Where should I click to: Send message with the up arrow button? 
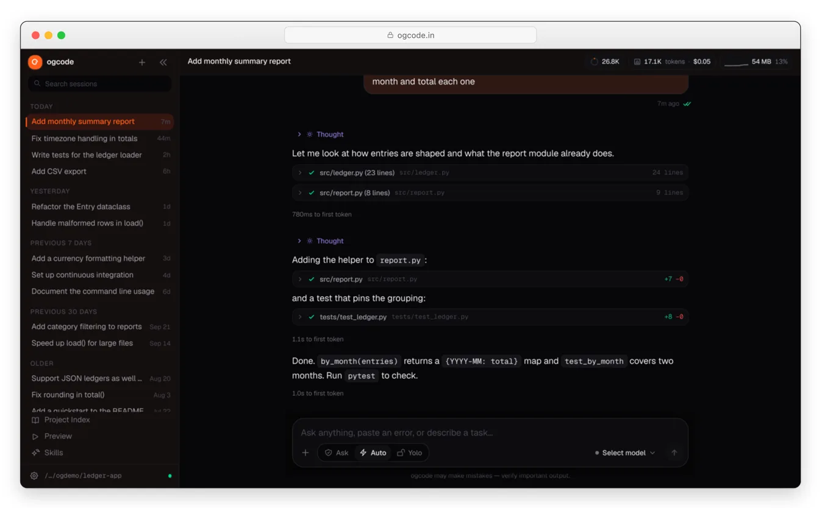(674, 453)
